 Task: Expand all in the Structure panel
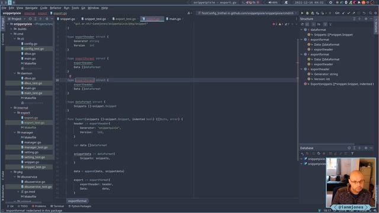[354, 19]
